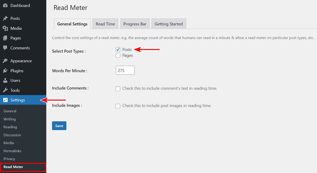Click the Save button
317x173 pixels.
coord(59,126)
